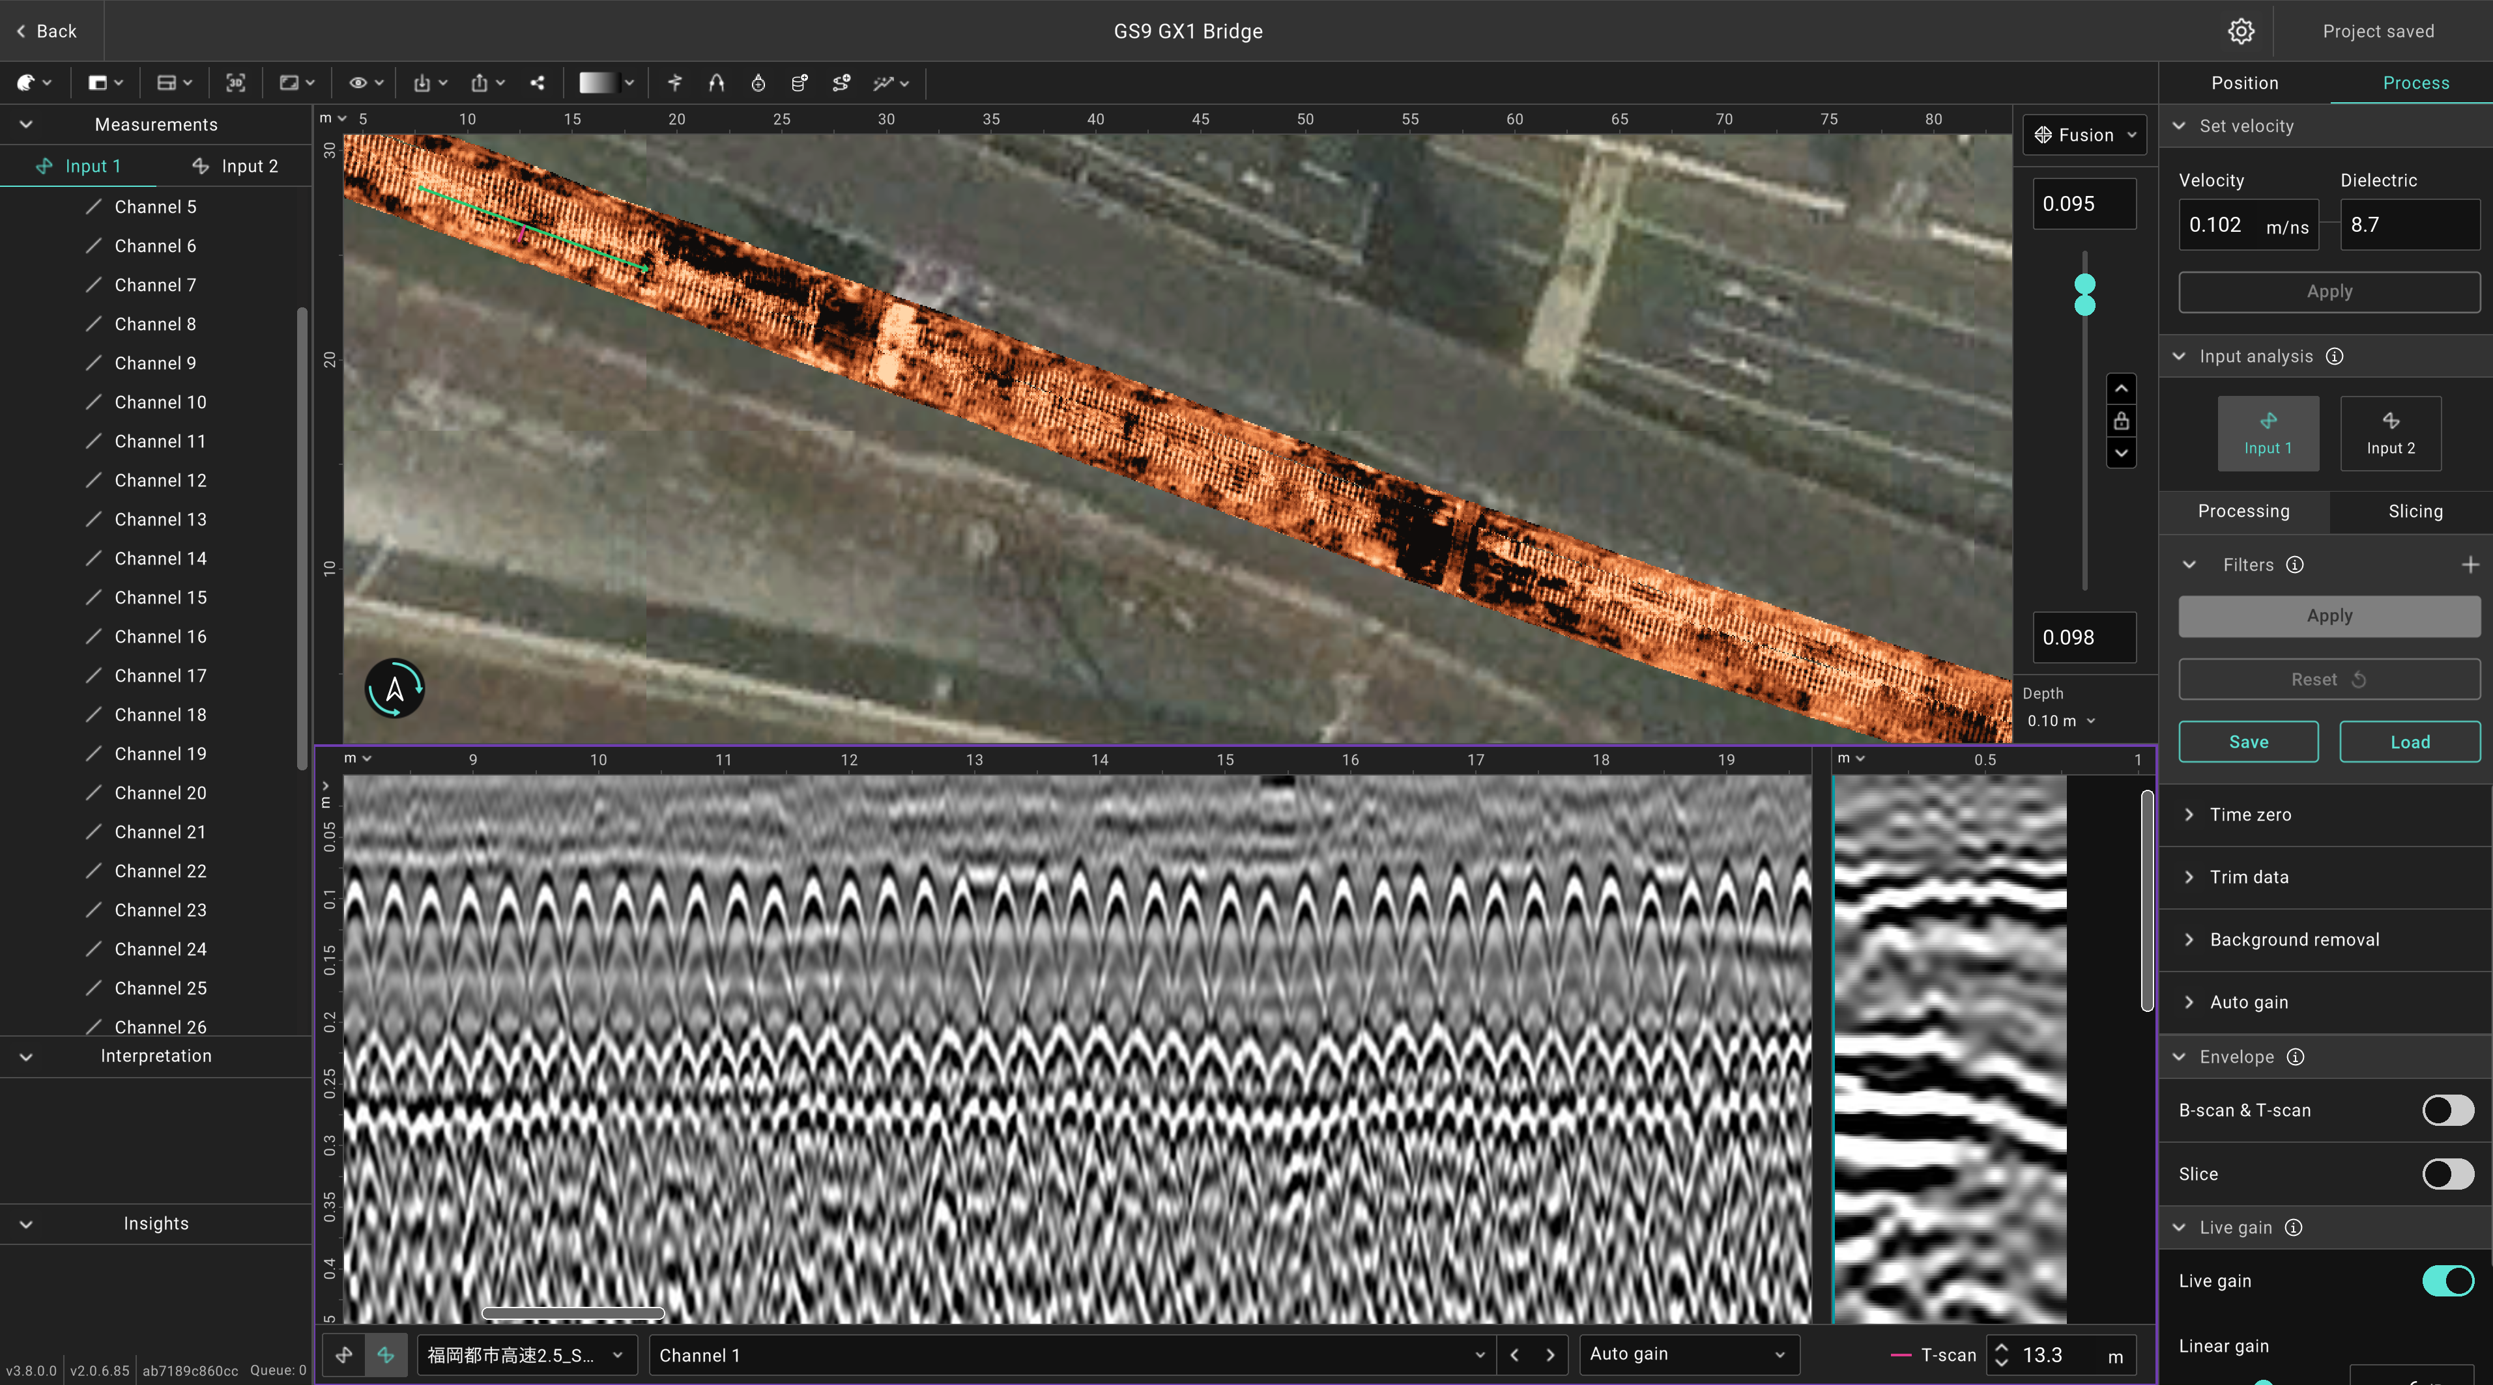Select the hyperbola fitting tool icon
This screenshot has width=2493, height=1385.
[716, 83]
